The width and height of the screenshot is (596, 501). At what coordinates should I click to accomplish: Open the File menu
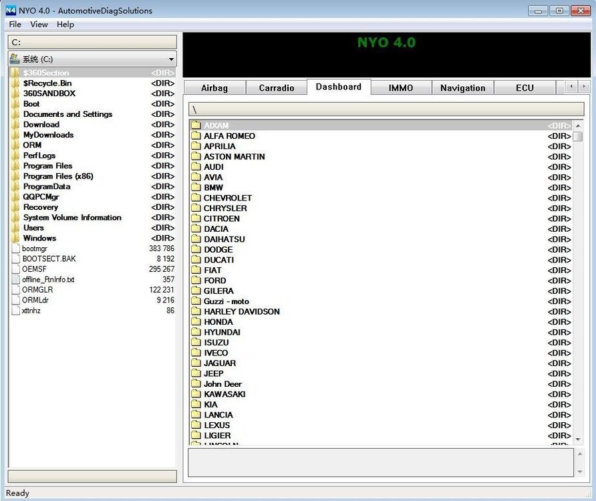(15, 24)
